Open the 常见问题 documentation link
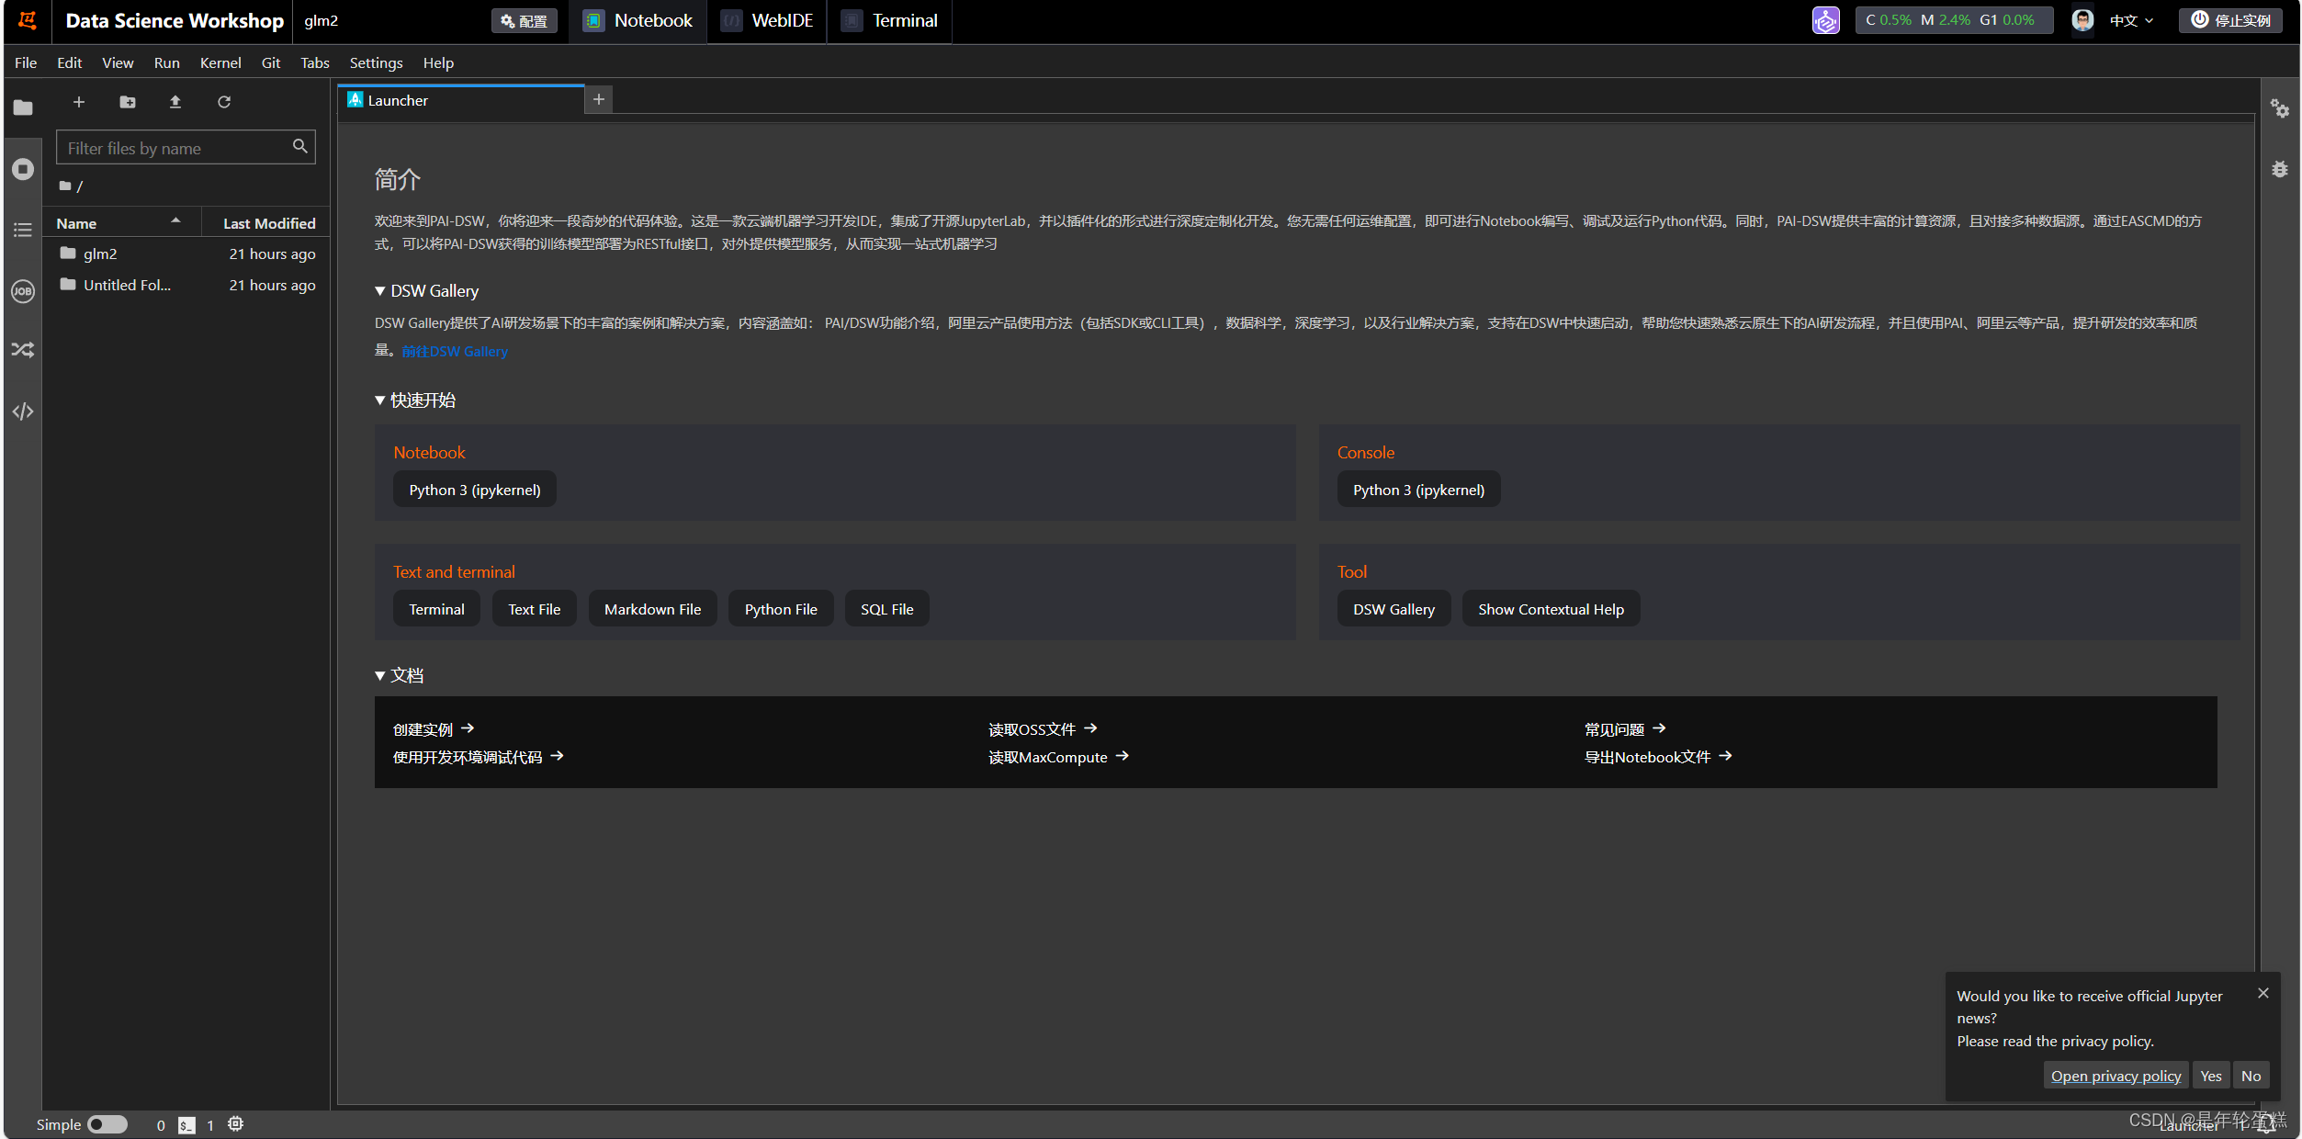Image resolution: width=2302 pixels, height=1139 pixels. [x=1624, y=729]
